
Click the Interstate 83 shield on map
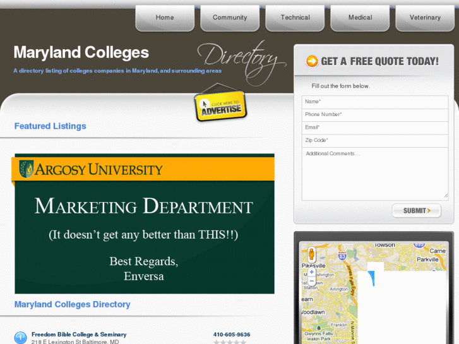342,256
